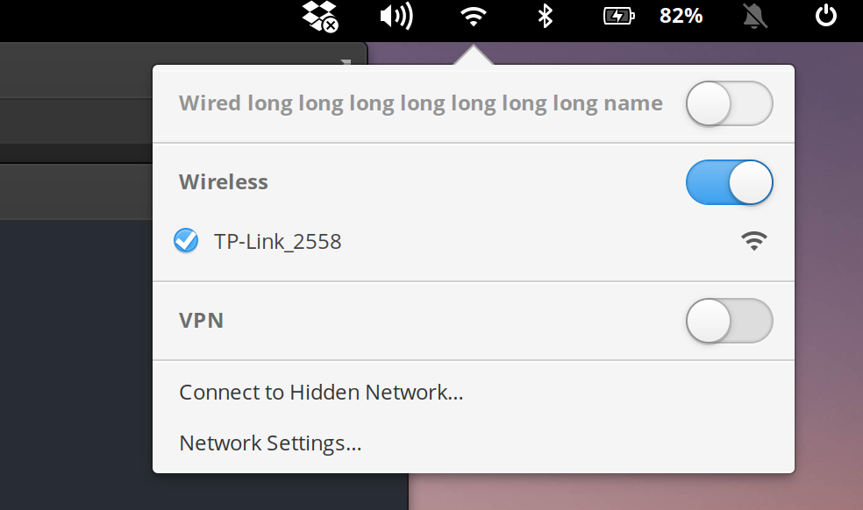This screenshot has height=510, width=863.
Task: Open the Dropbox status icon
Action: [x=319, y=16]
